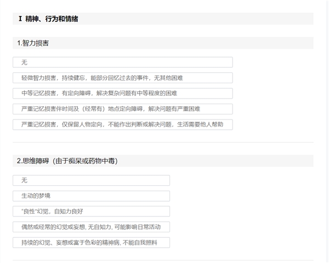The height and width of the screenshot is (263, 329).
Task: Click the Ⅰ 精神、行为和情绪 section header
Action: pos(48,19)
